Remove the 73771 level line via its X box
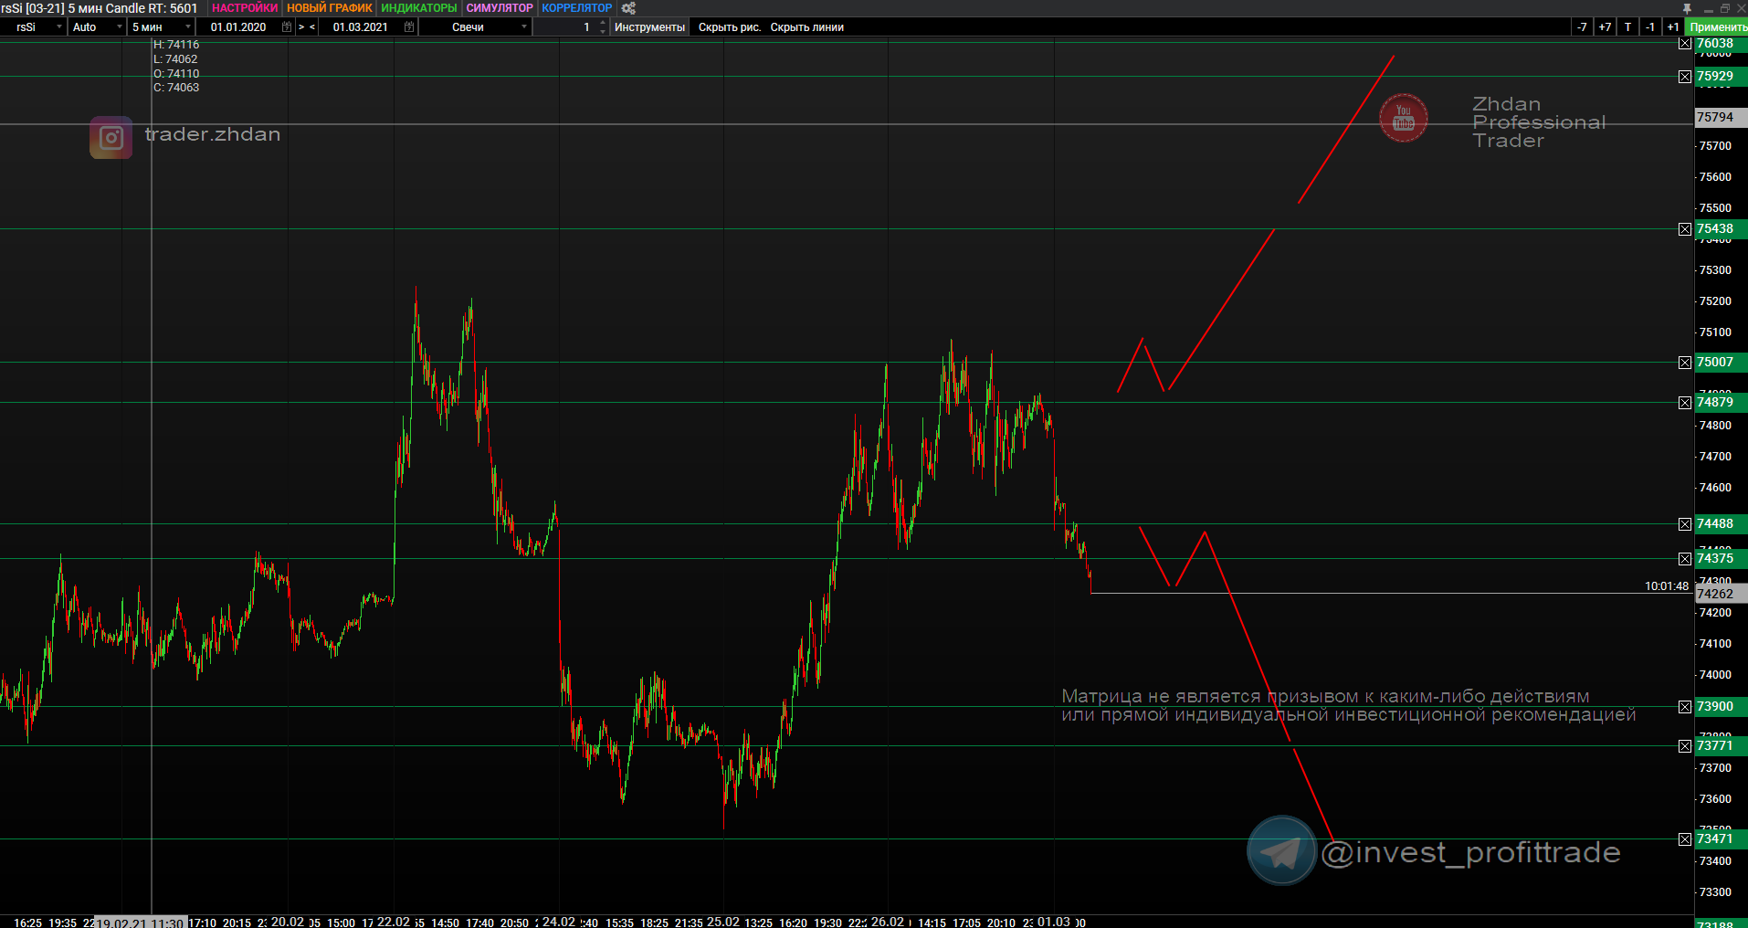Viewport: 1748px width, 928px height. [1685, 746]
